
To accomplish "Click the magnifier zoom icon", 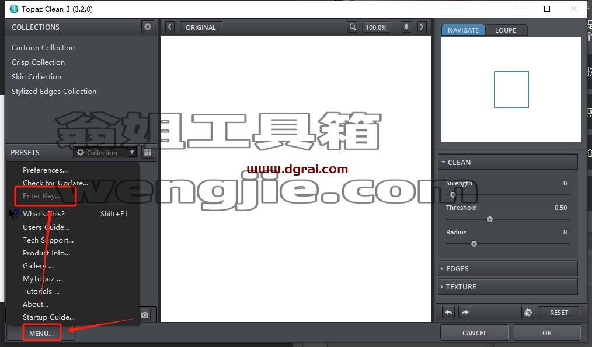I will [353, 27].
